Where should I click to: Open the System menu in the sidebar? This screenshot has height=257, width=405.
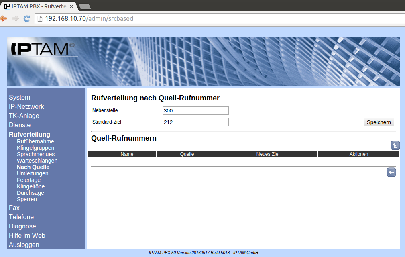(19, 97)
